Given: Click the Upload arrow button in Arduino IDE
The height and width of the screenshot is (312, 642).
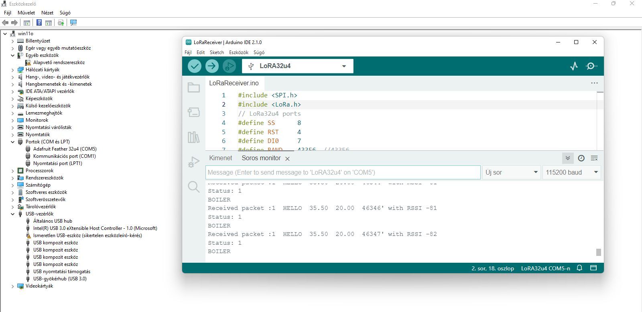Looking at the screenshot, I should 212,66.
